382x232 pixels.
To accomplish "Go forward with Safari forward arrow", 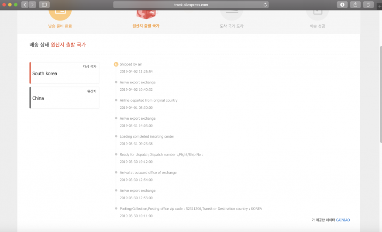I will point(32,5).
